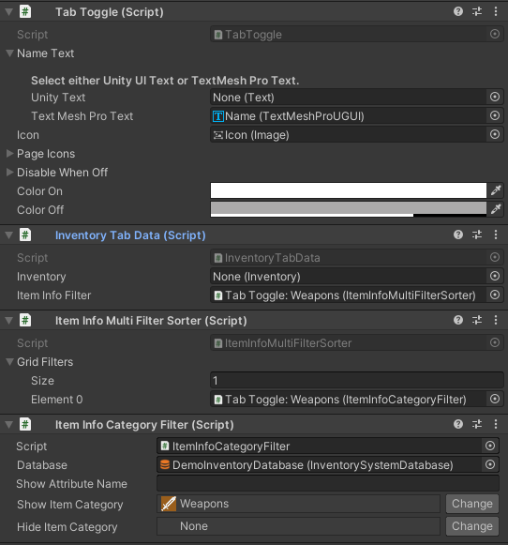
Task: Open object picker for Inventory field
Action: coord(495,277)
